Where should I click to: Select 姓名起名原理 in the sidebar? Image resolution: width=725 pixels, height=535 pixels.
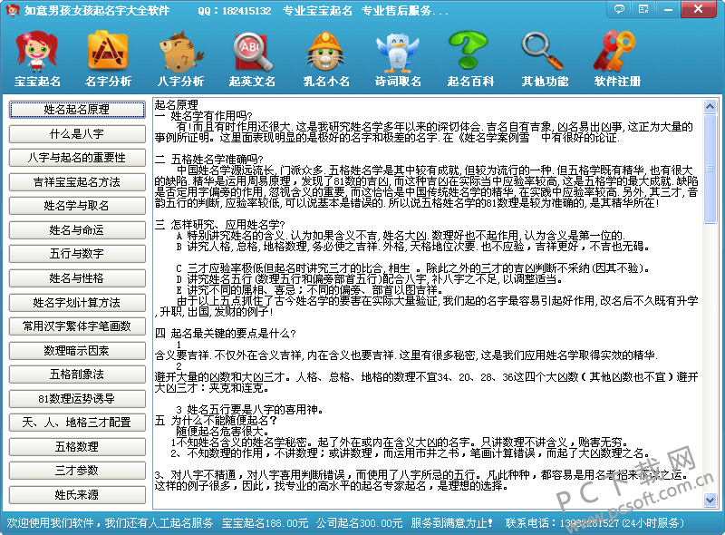click(77, 110)
